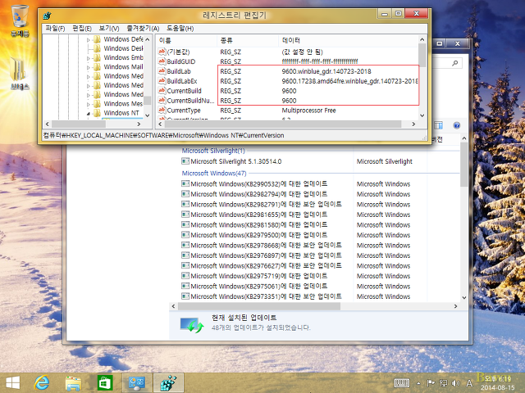The width and height of the screenshot is (525, 393).
Task: Click the registry values horizontal scrollbar thumb
Action: point(283,124)
